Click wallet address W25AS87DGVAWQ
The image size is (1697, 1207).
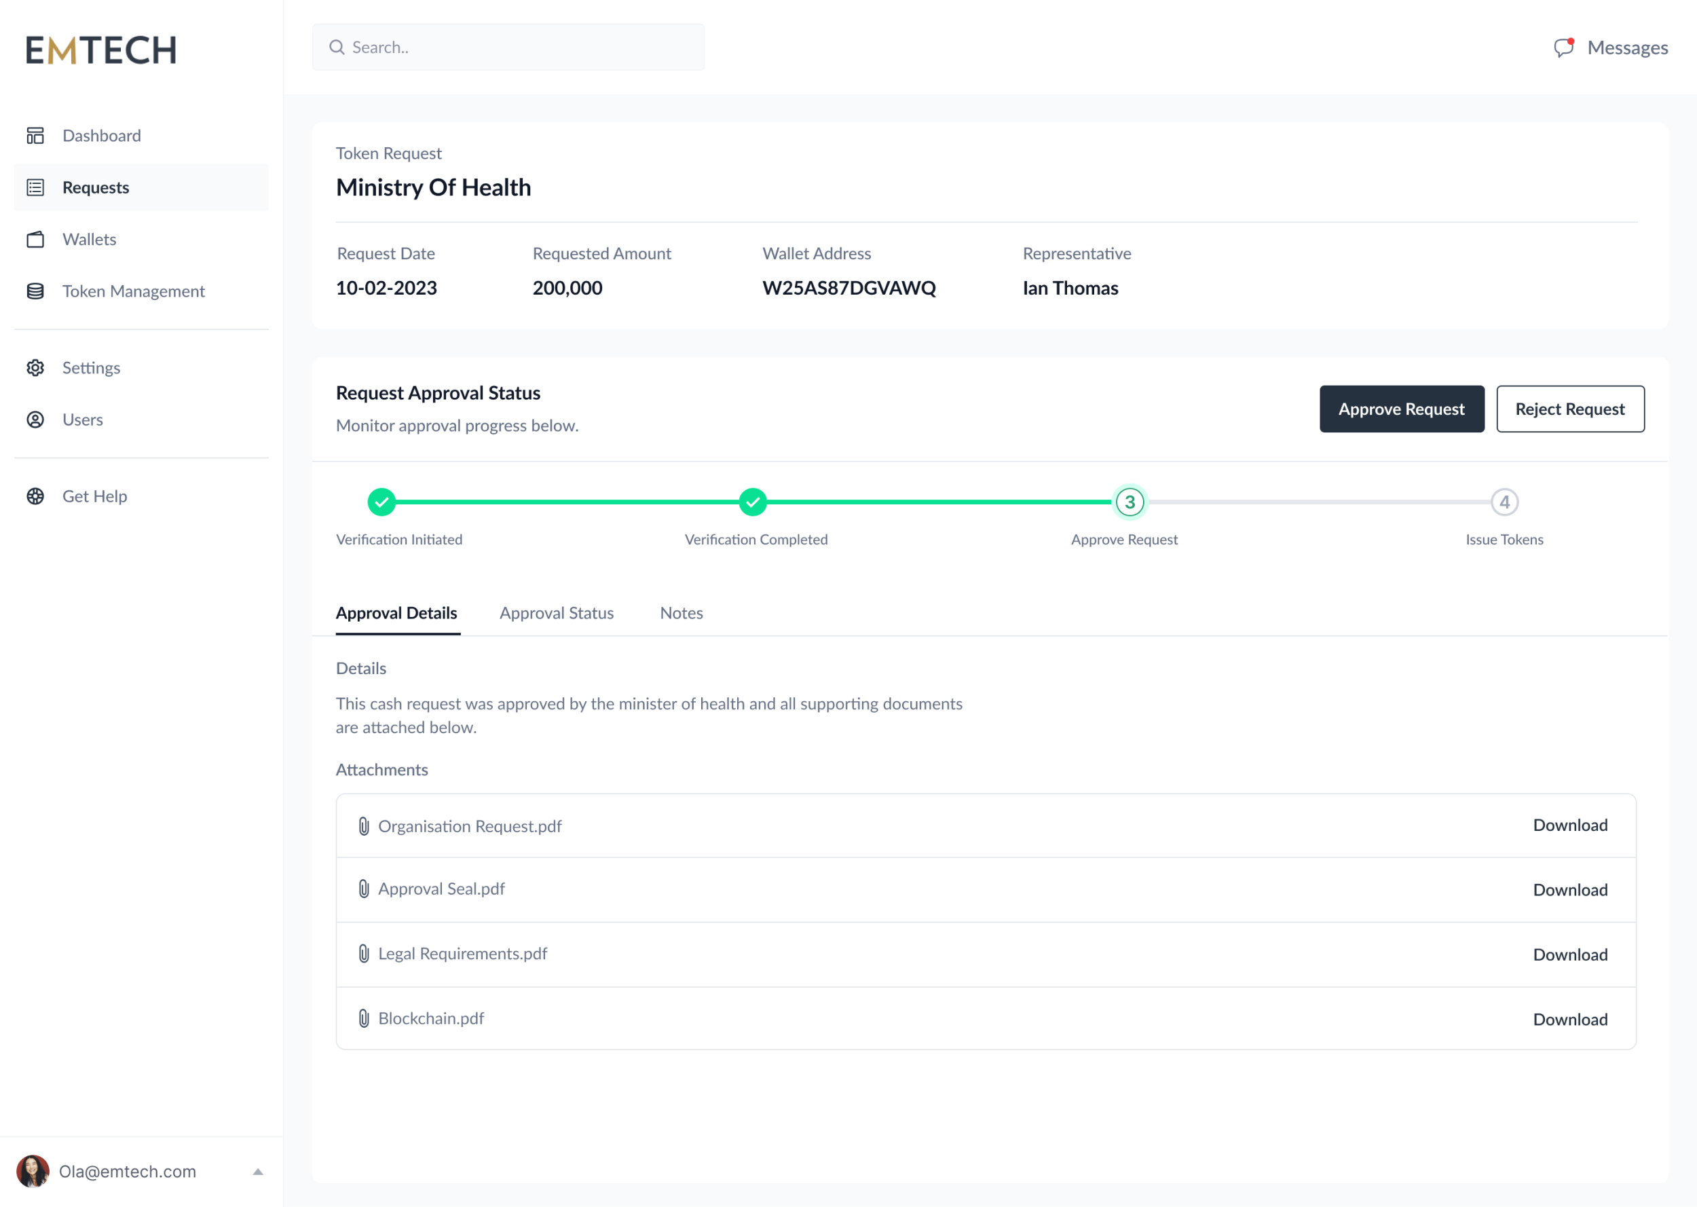pos(849,289)
